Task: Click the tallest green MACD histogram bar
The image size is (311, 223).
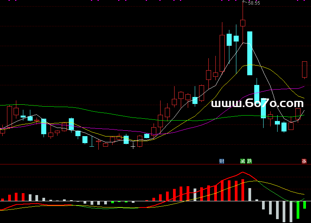Action: point(298,210)
